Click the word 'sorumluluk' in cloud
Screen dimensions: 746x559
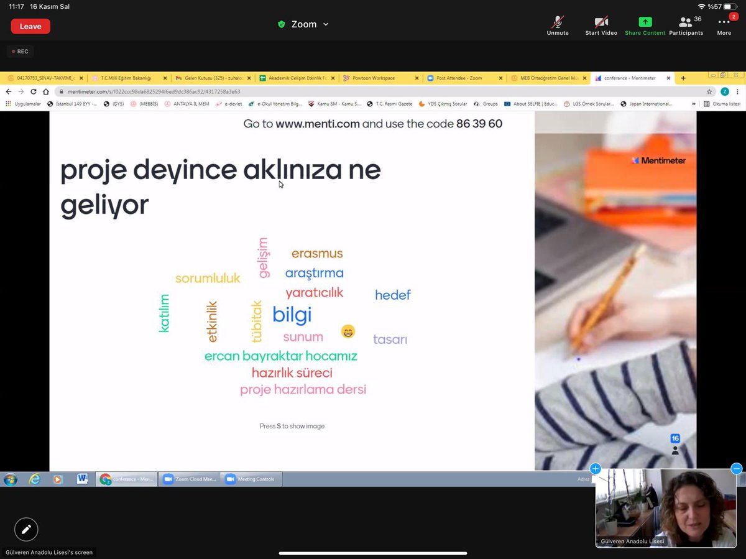pos(208,279)
